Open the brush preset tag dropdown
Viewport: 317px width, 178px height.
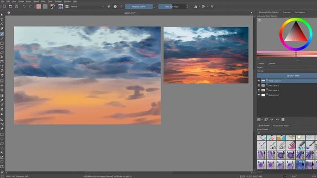(287, 133)
